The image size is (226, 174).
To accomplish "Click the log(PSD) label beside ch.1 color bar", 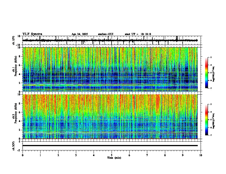I will (214, 74).
